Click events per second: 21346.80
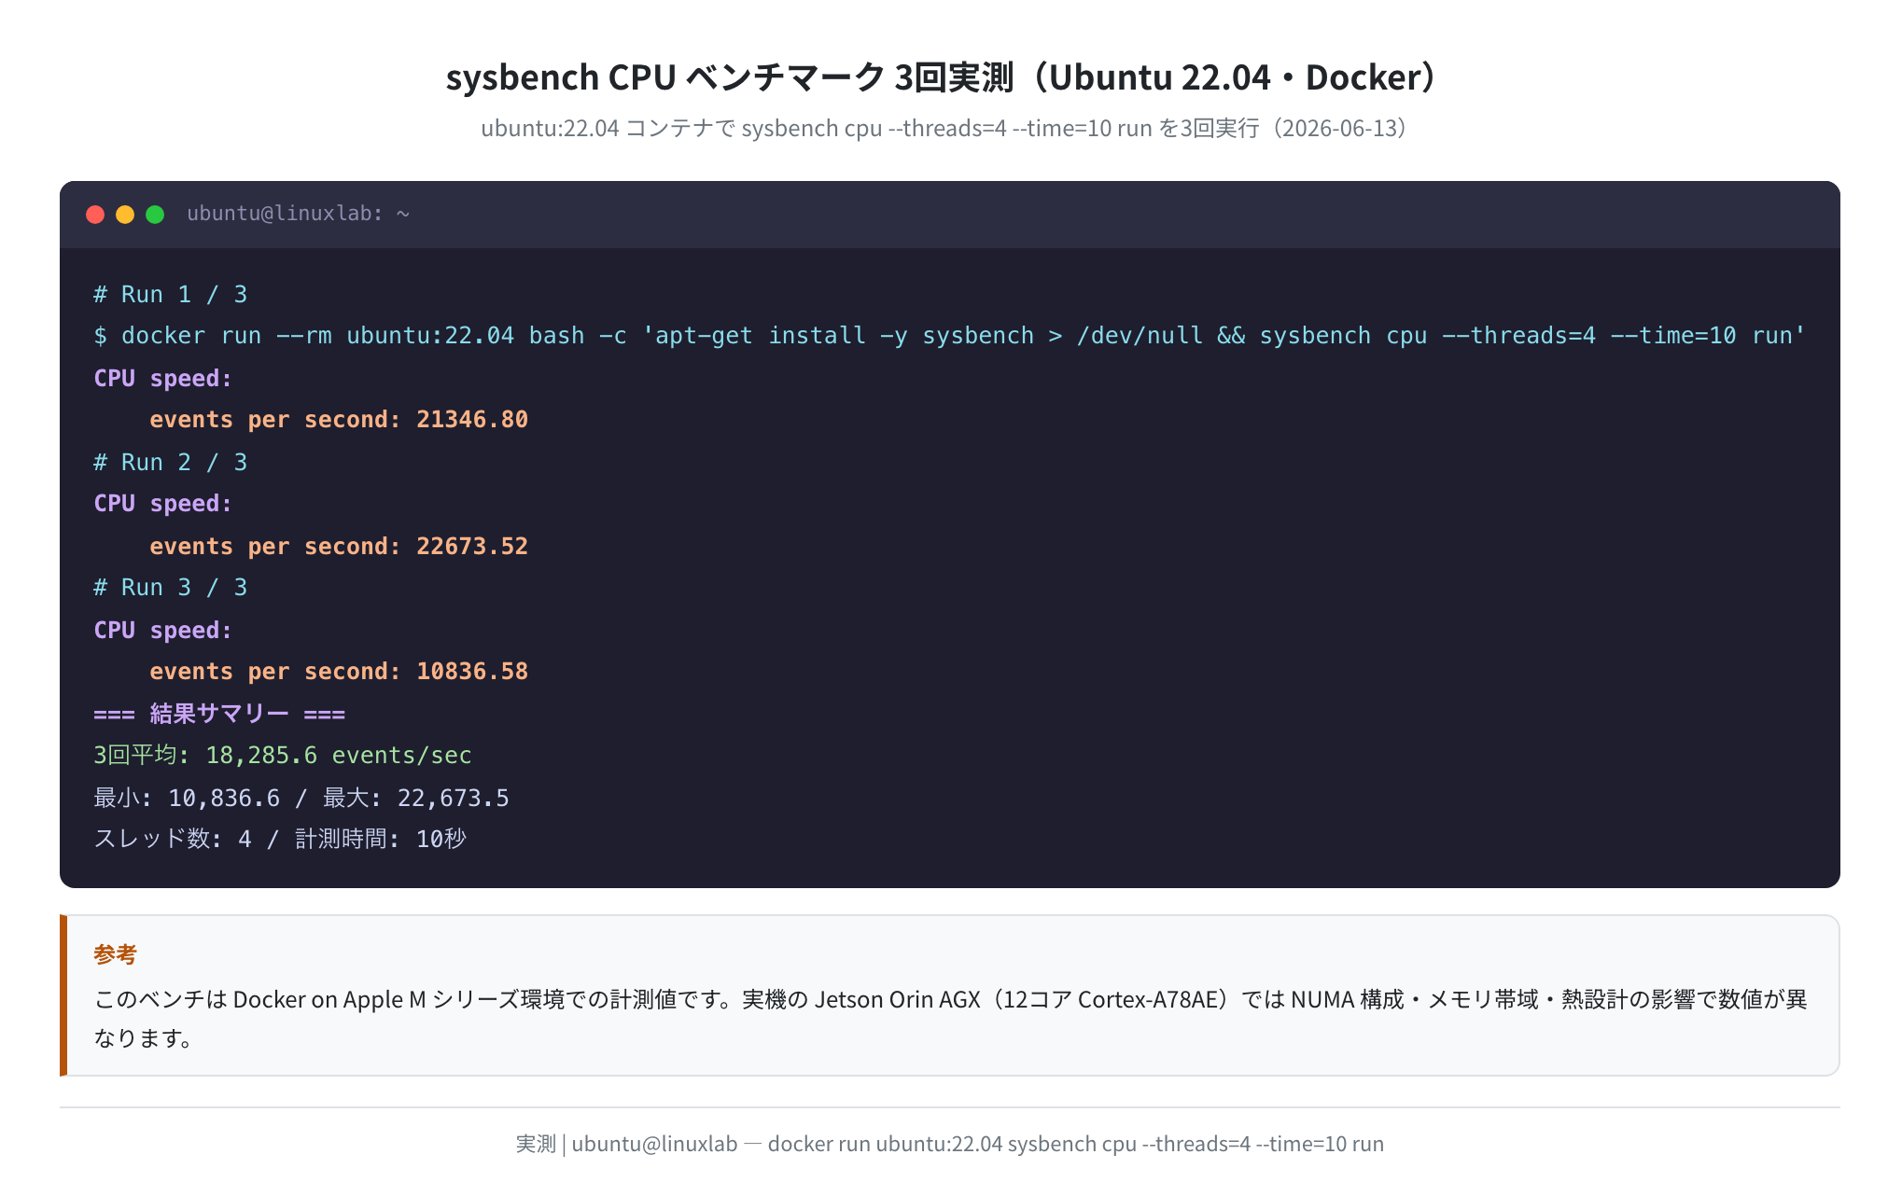 click(339, 420)
